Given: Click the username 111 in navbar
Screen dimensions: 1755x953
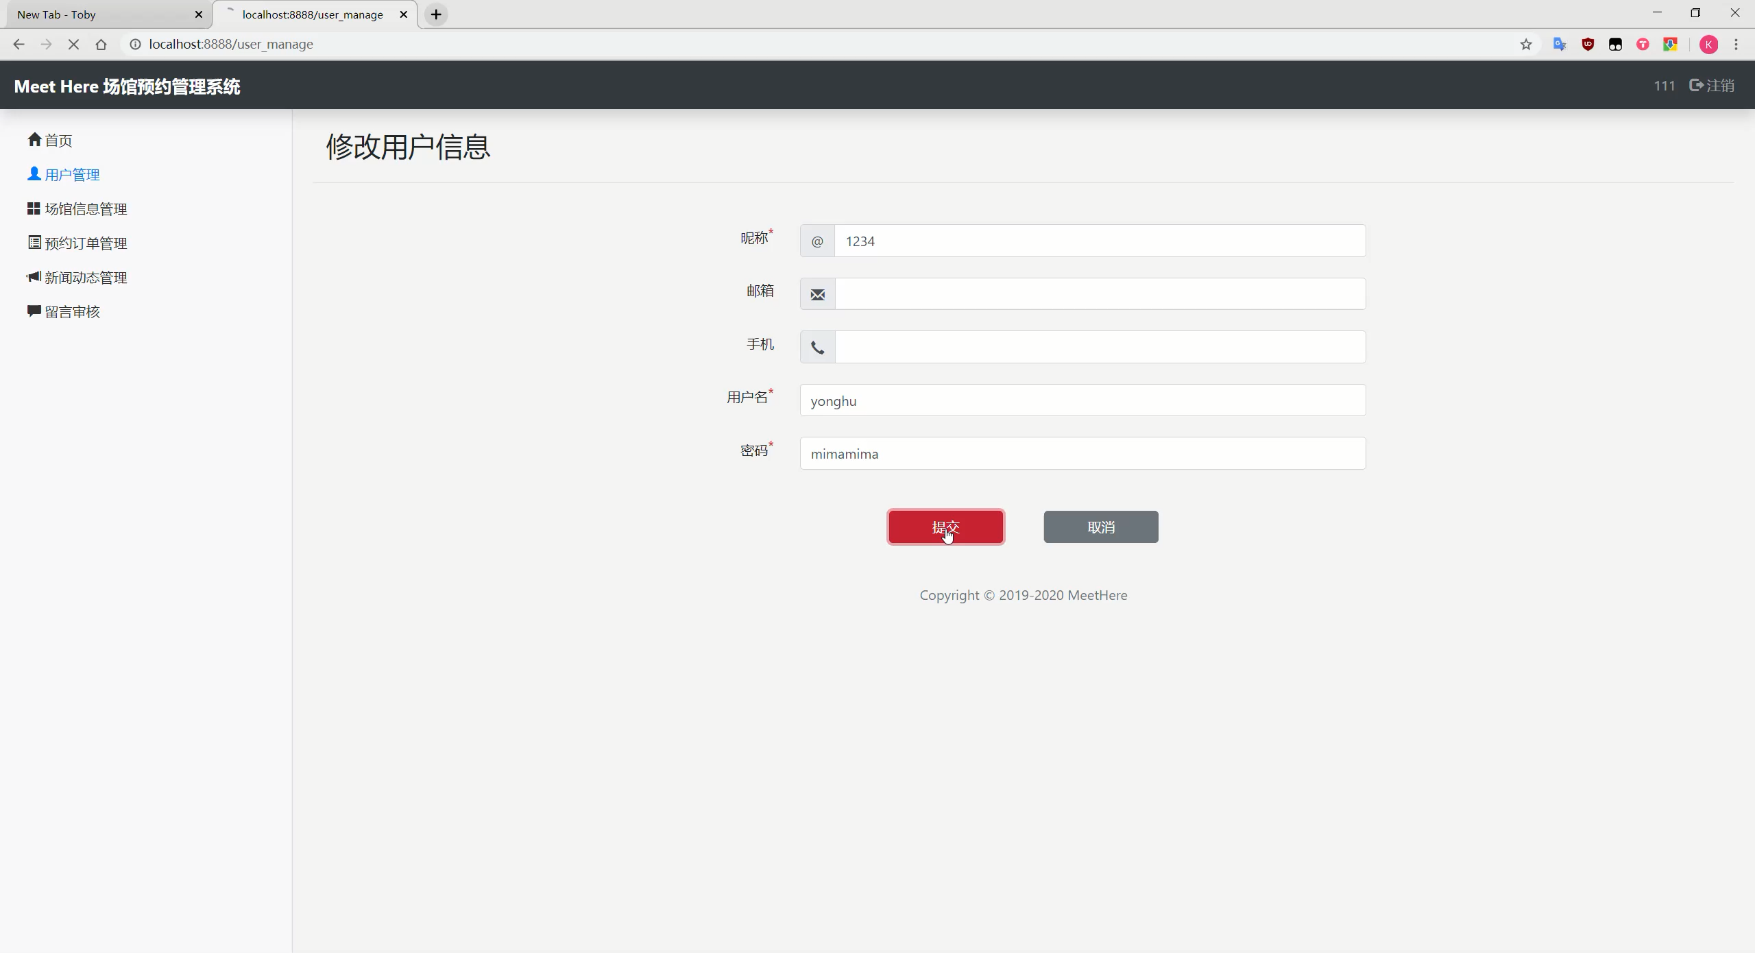Looking at the screenshot, I should click(1665, 86).
